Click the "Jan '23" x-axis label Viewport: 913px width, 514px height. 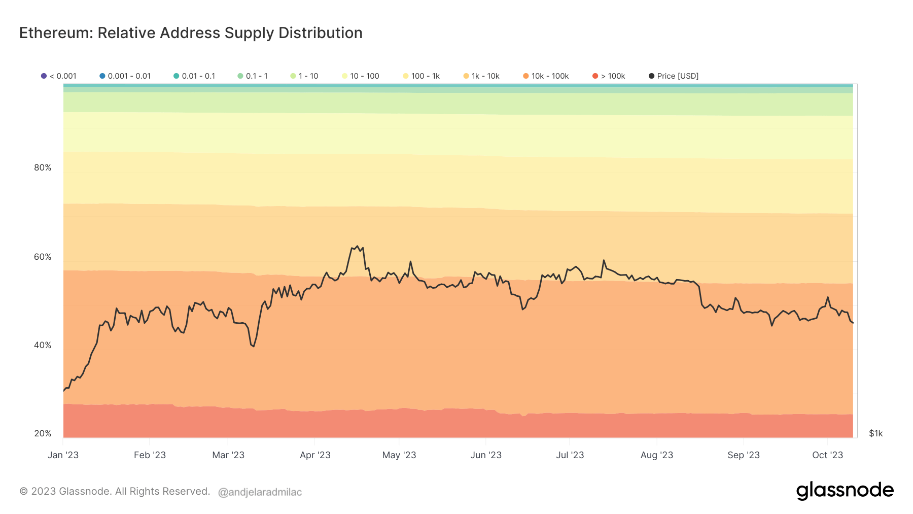(x=63, y=455)
